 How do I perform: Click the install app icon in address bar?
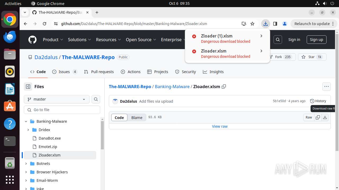244,24
